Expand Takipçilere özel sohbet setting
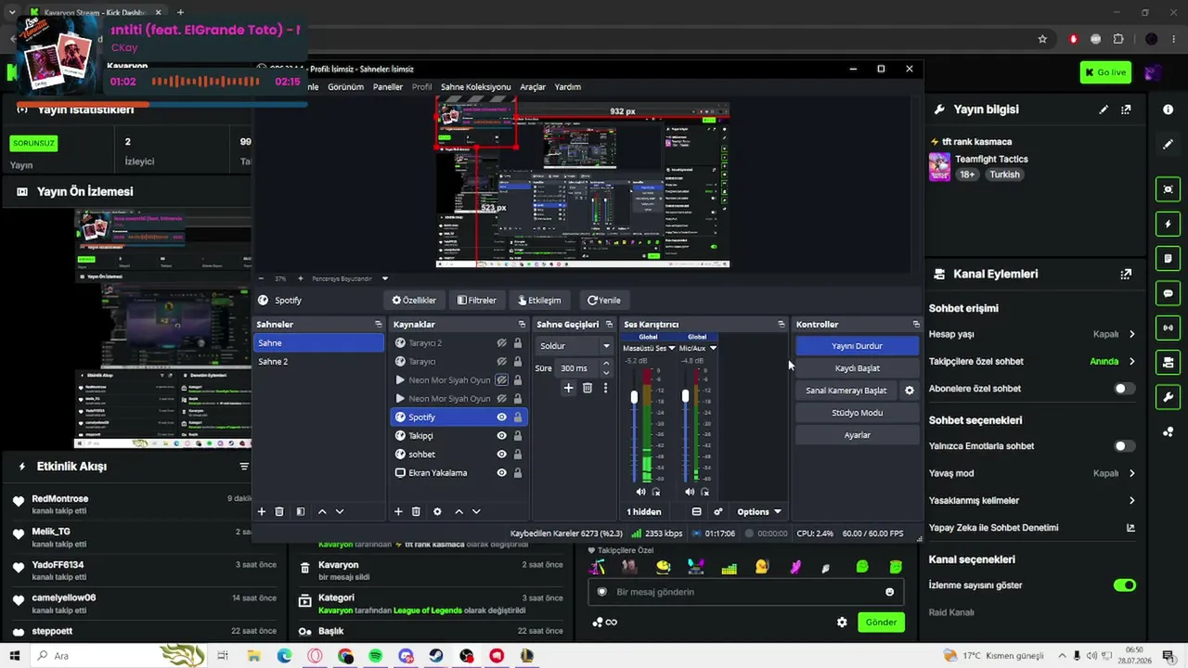The width and height of the screenshot is (1188, 668). pos(1131,362)
